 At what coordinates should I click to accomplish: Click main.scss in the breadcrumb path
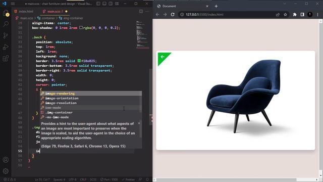pos(27,18)
